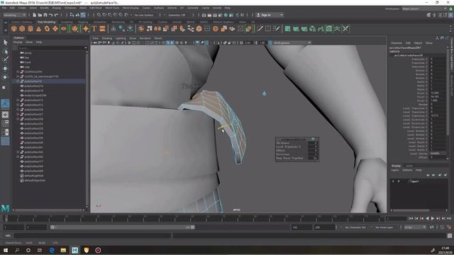Screen dimensions: 454x255
Task: Open the viewport Shading menu
Action: [107, 38]
